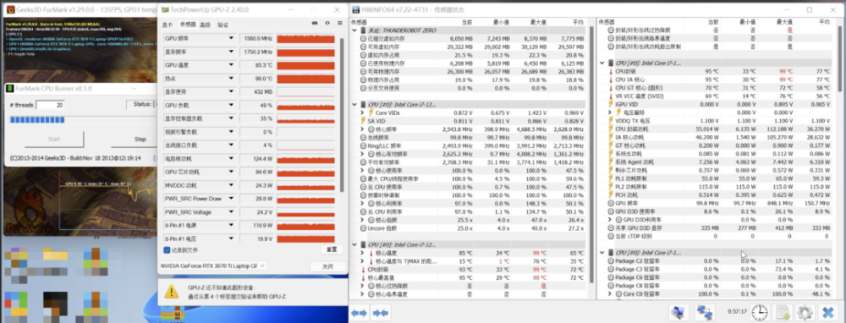Open 显存频率 sensor dropdown arrow
Viewport: 846px width, 323px height.
coord(232,52)
